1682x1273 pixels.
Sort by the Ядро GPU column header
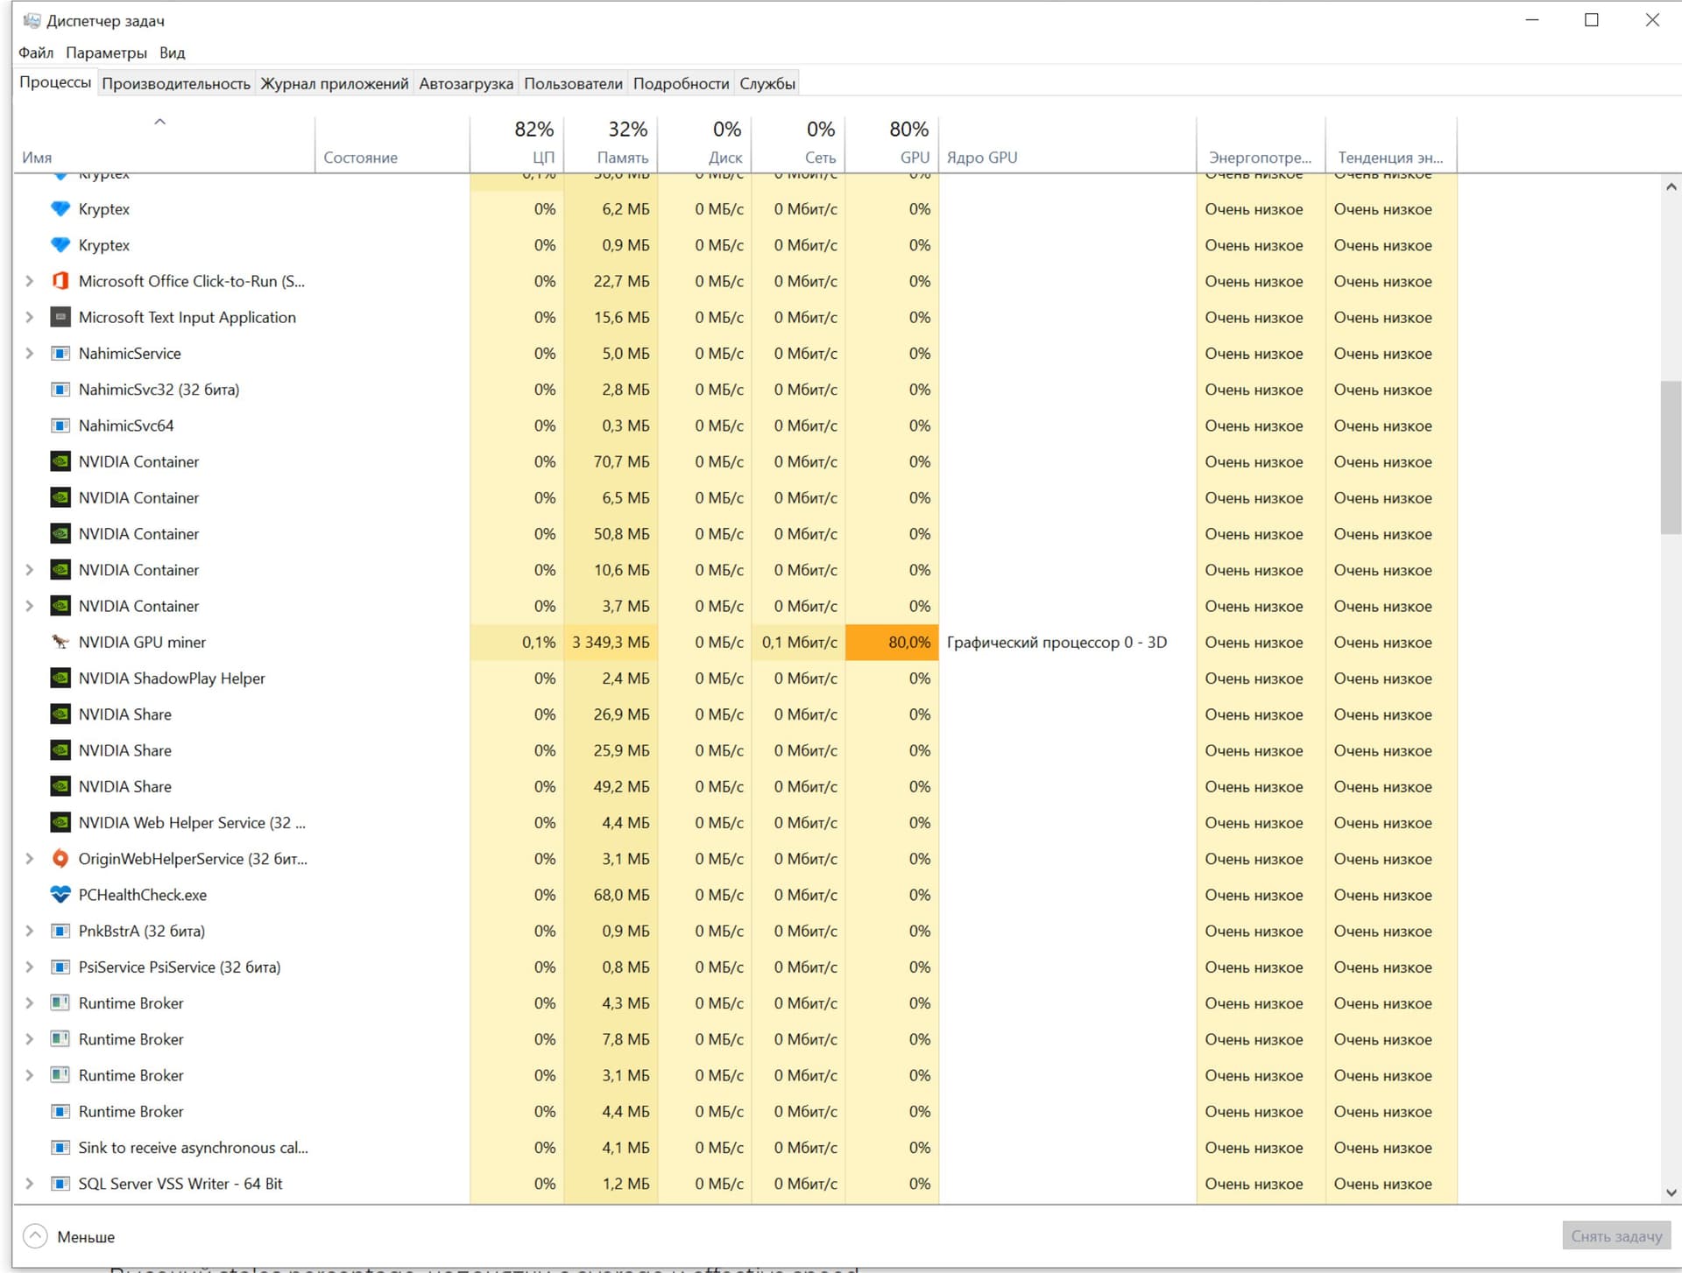1067,144
